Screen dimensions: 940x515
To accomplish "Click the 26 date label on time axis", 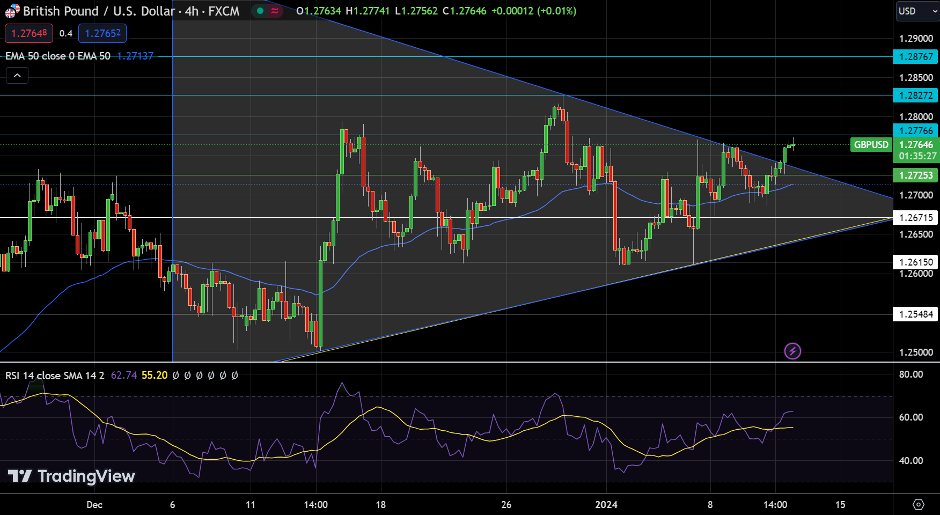I will click(x=506, y=504).
